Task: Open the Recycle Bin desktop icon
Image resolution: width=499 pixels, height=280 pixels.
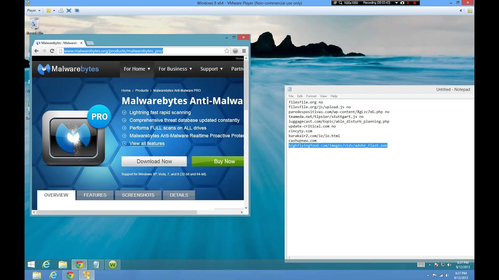Action: pos(34,25)
